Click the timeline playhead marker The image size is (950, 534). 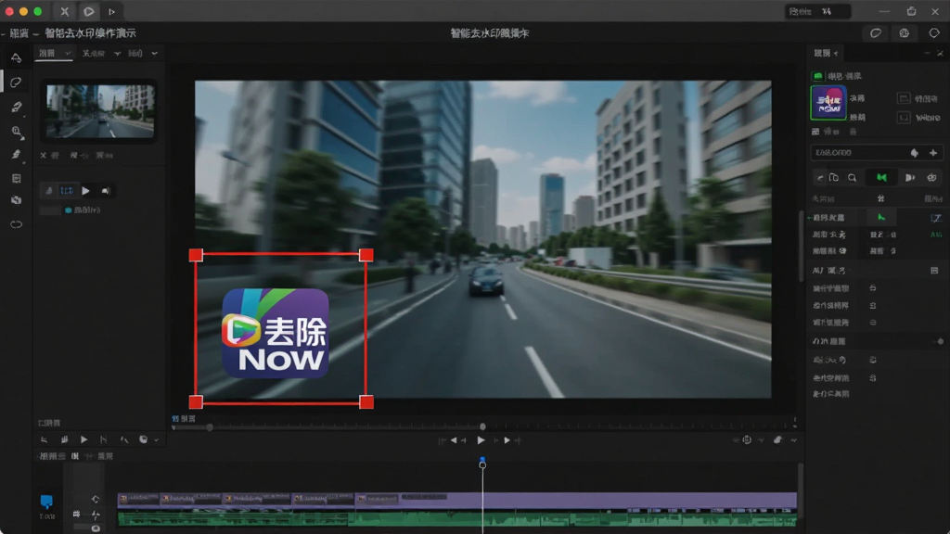click(x=482, y=463)
